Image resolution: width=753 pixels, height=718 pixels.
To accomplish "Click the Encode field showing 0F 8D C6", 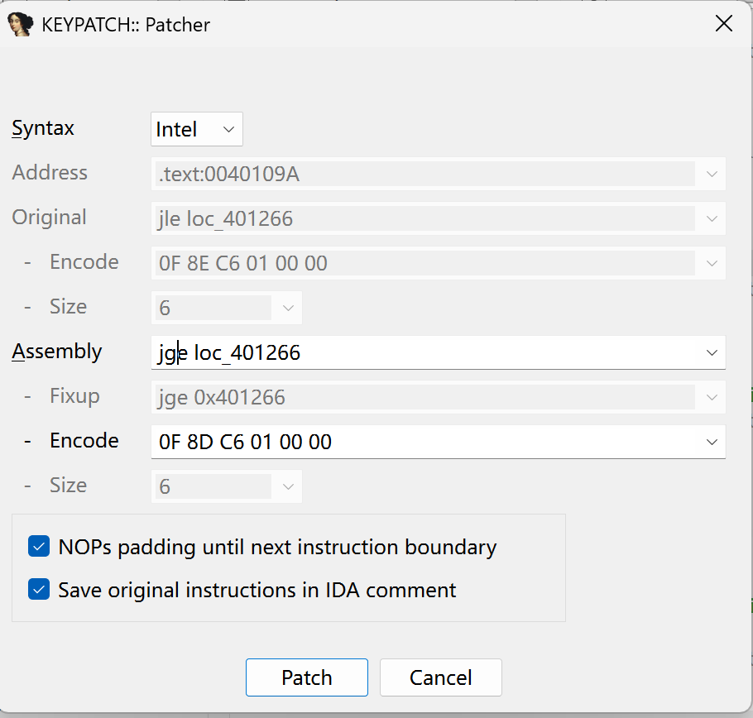I will tap(438, 442).
